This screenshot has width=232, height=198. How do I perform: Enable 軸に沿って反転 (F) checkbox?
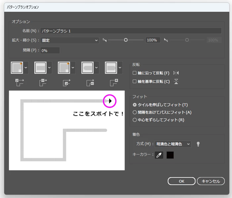pyautogui.click(x=135, y=73)
